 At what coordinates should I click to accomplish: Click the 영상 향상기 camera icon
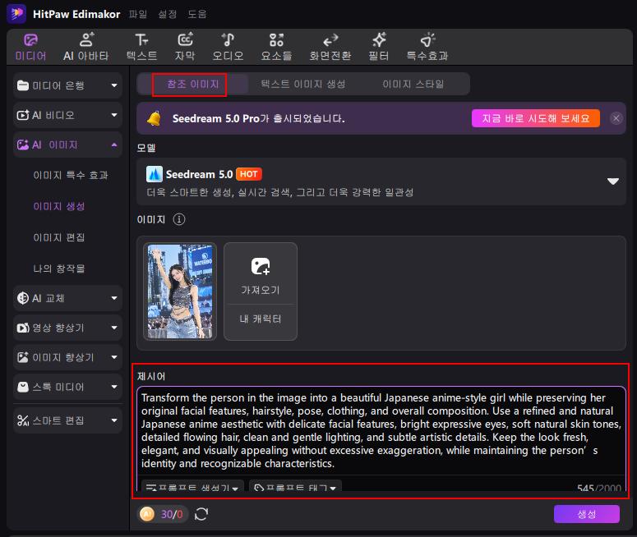[x=23, y=328]
